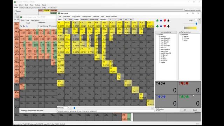Viewport: 224px width, 126px height.
Task: Select the top-row green clubs suit icon
Action: point(157,21)
